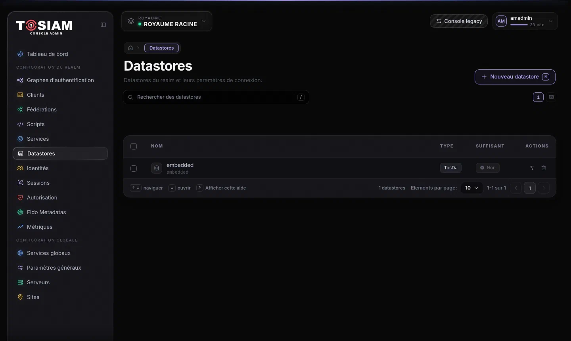Click the embedded datastore database icon

(x=157, y=168)
